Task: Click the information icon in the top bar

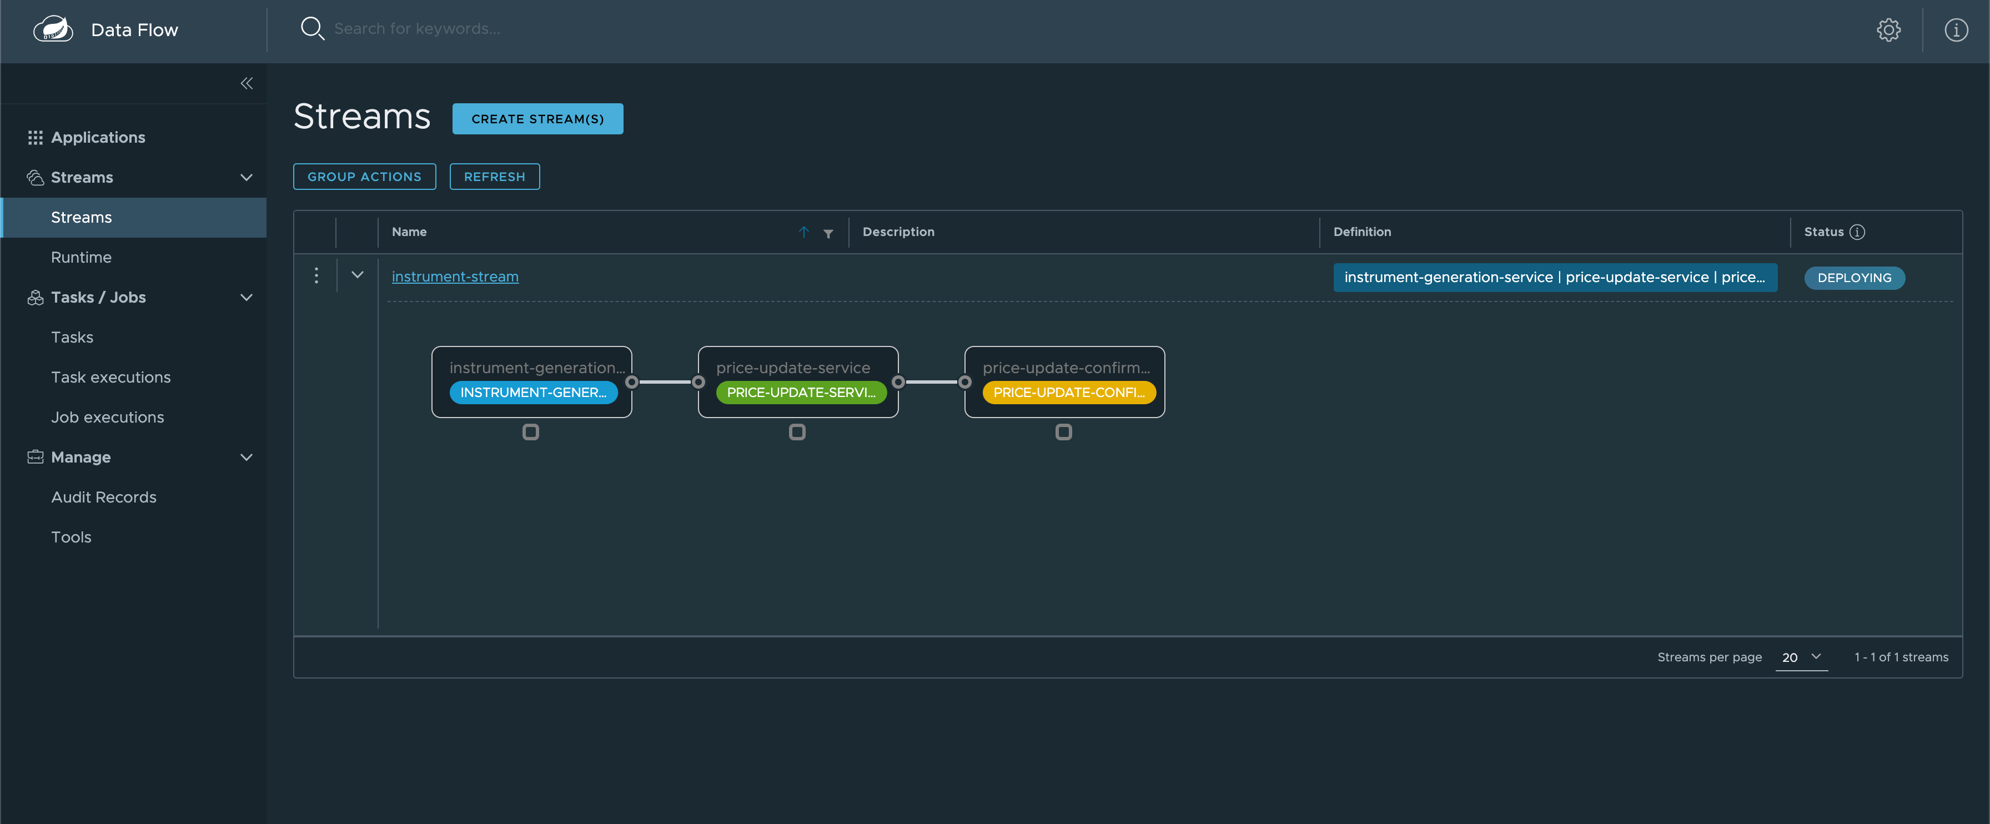Action: tap(1956, 29)
